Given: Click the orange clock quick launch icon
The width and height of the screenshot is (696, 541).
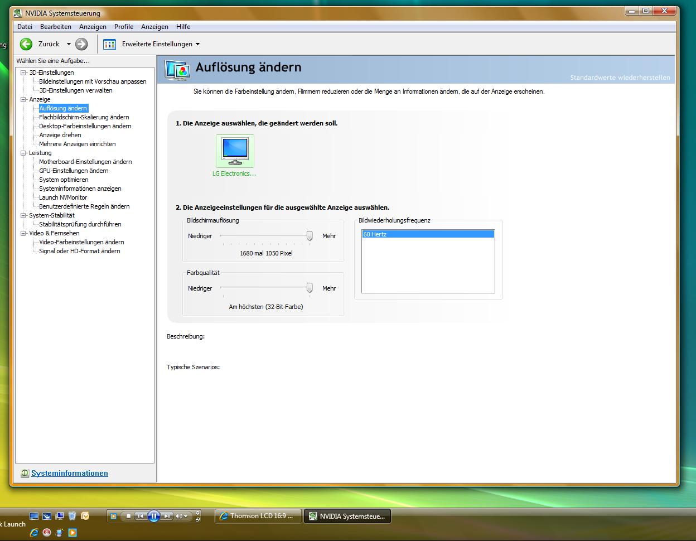Looking at the screenshot, I should tap(85, 516).
